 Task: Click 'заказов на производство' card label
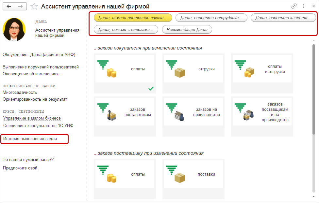click(207, 112)
